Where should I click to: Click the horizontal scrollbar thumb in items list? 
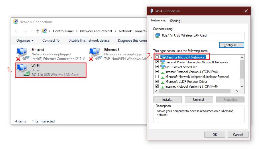194,91
